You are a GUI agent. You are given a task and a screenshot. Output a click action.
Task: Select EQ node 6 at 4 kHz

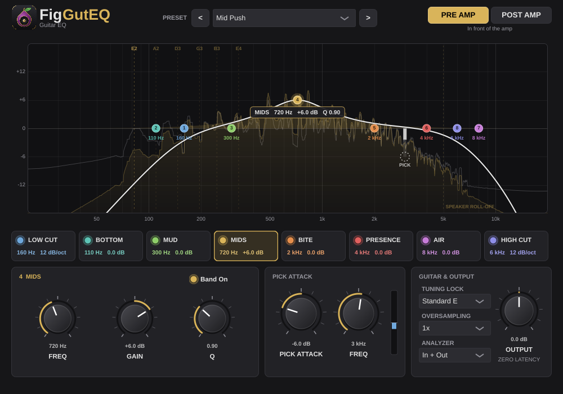pos(427,128)
